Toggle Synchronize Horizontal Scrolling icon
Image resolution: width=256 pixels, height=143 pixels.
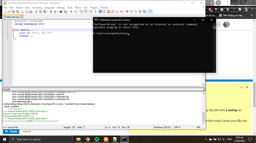85,12
